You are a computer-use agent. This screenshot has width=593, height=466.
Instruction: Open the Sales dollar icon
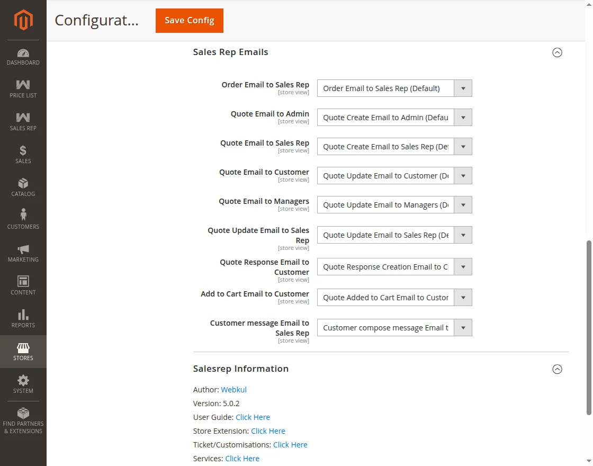[23, 151]
